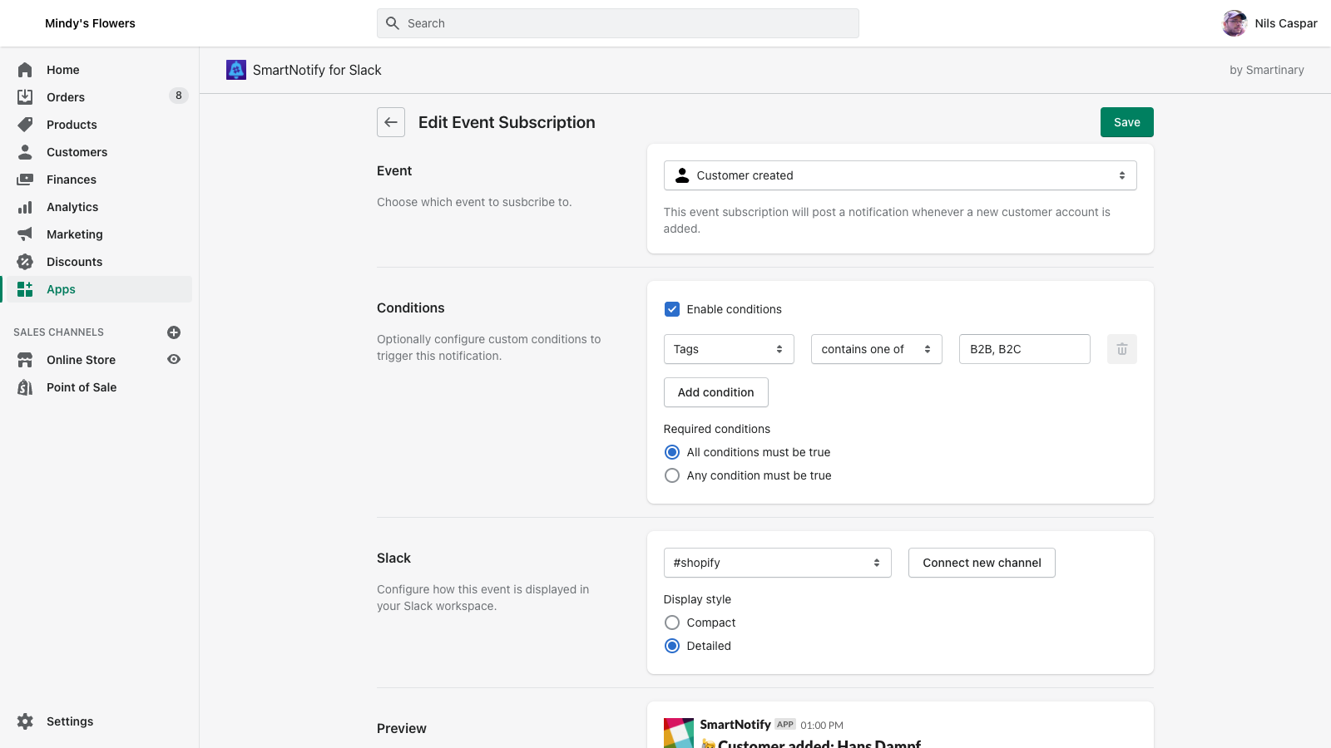The image size is (1331, 748).
Task: Click the Online Store storefront icon
Action: pyautogui.click(x=25, y=360)
